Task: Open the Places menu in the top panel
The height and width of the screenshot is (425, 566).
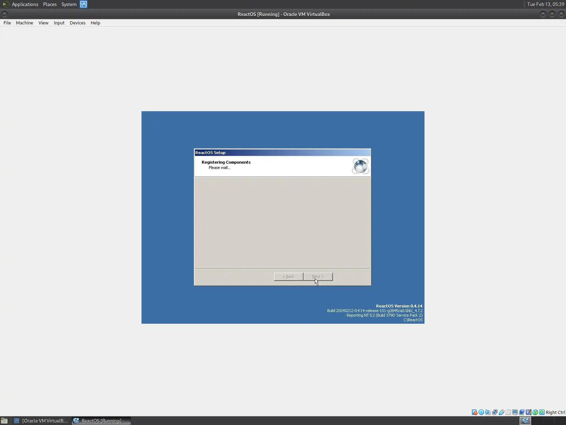Action: point(50,4)
